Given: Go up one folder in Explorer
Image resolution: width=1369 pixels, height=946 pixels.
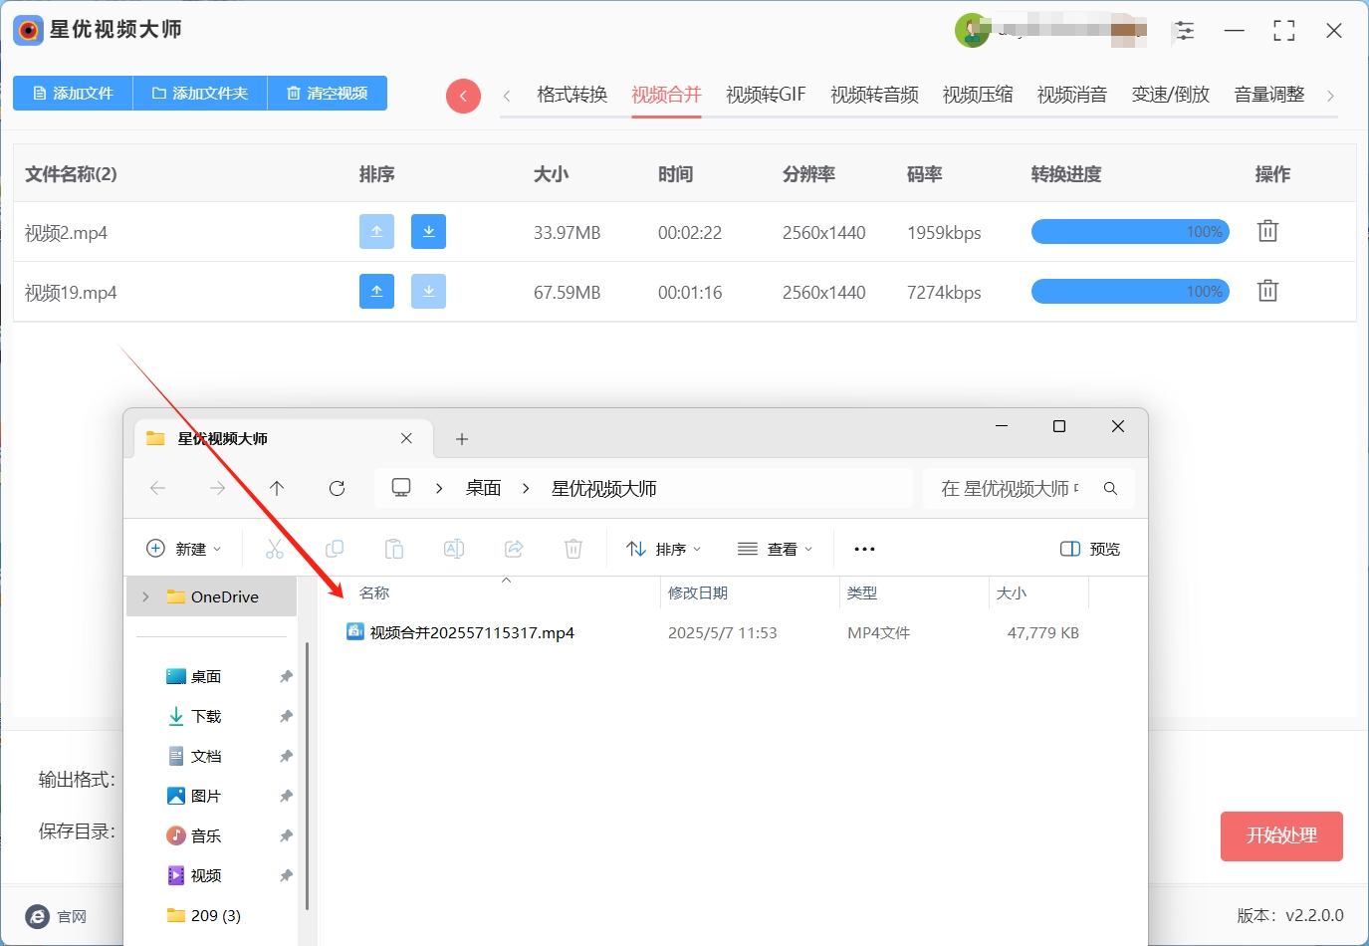Looking at the screenshot, I should (277, 488).
